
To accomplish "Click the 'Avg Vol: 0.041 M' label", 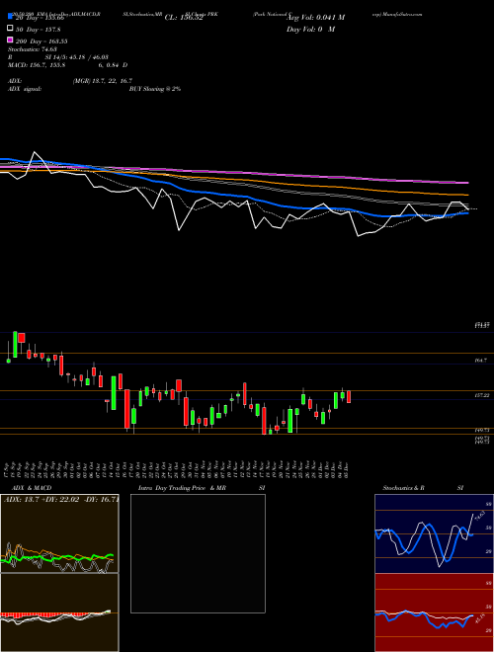I will (315, 18).
